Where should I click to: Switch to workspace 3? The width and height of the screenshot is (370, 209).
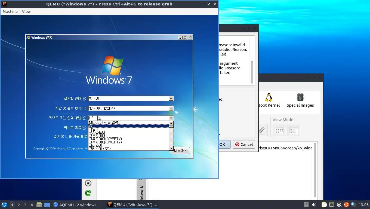(x=25, y=205)
